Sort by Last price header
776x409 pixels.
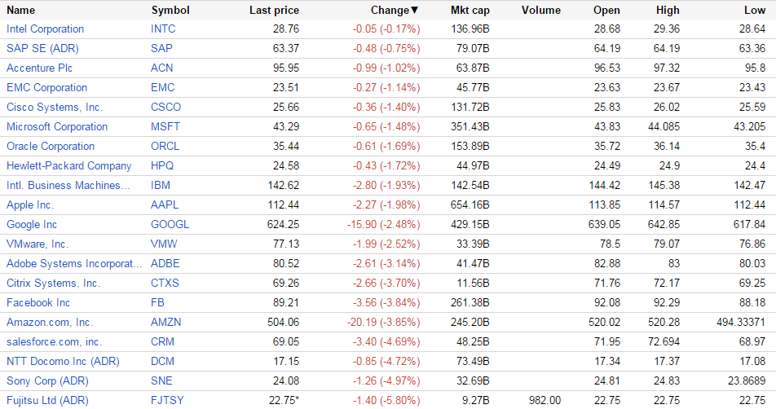pos(274,11)
